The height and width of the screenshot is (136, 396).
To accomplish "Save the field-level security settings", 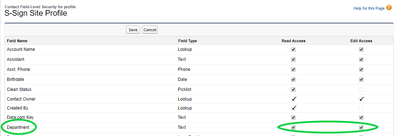I will [133, 30].
